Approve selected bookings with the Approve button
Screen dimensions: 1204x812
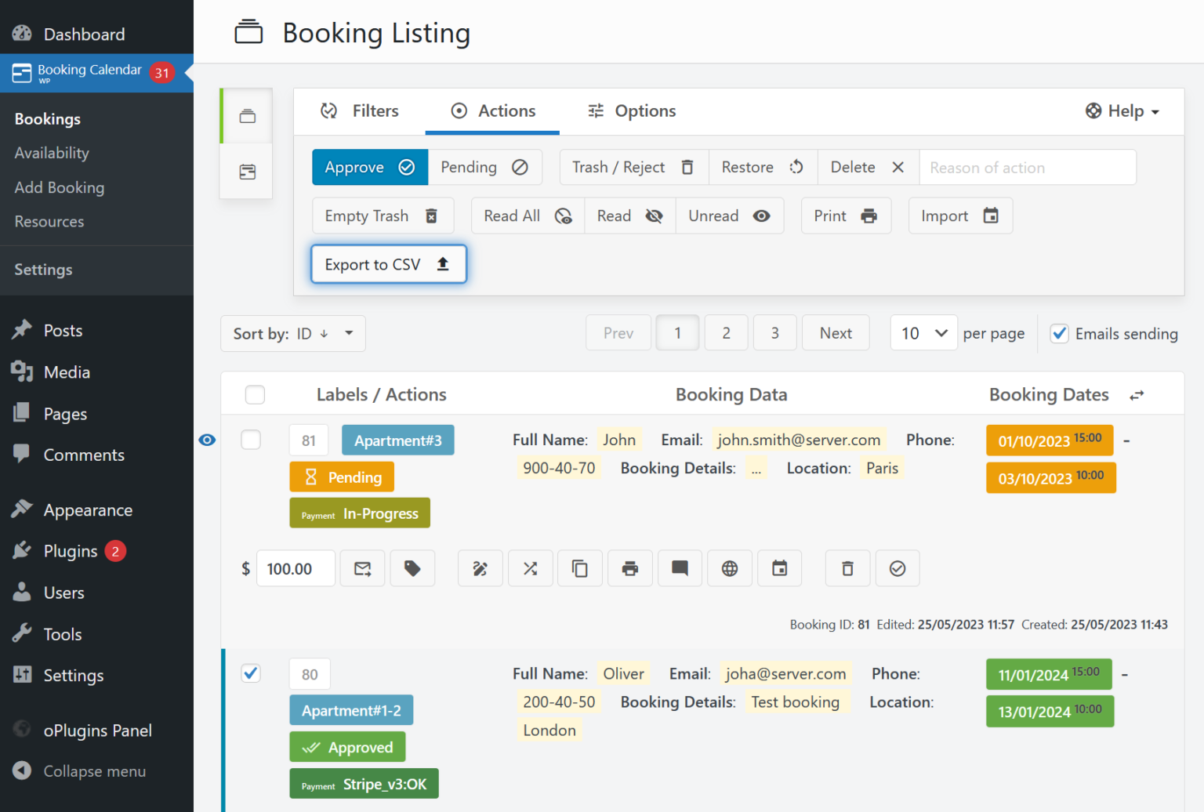pyautogui.click(x=369, y=167)
